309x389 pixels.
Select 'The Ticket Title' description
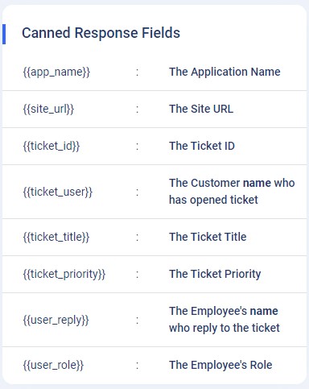208,237
